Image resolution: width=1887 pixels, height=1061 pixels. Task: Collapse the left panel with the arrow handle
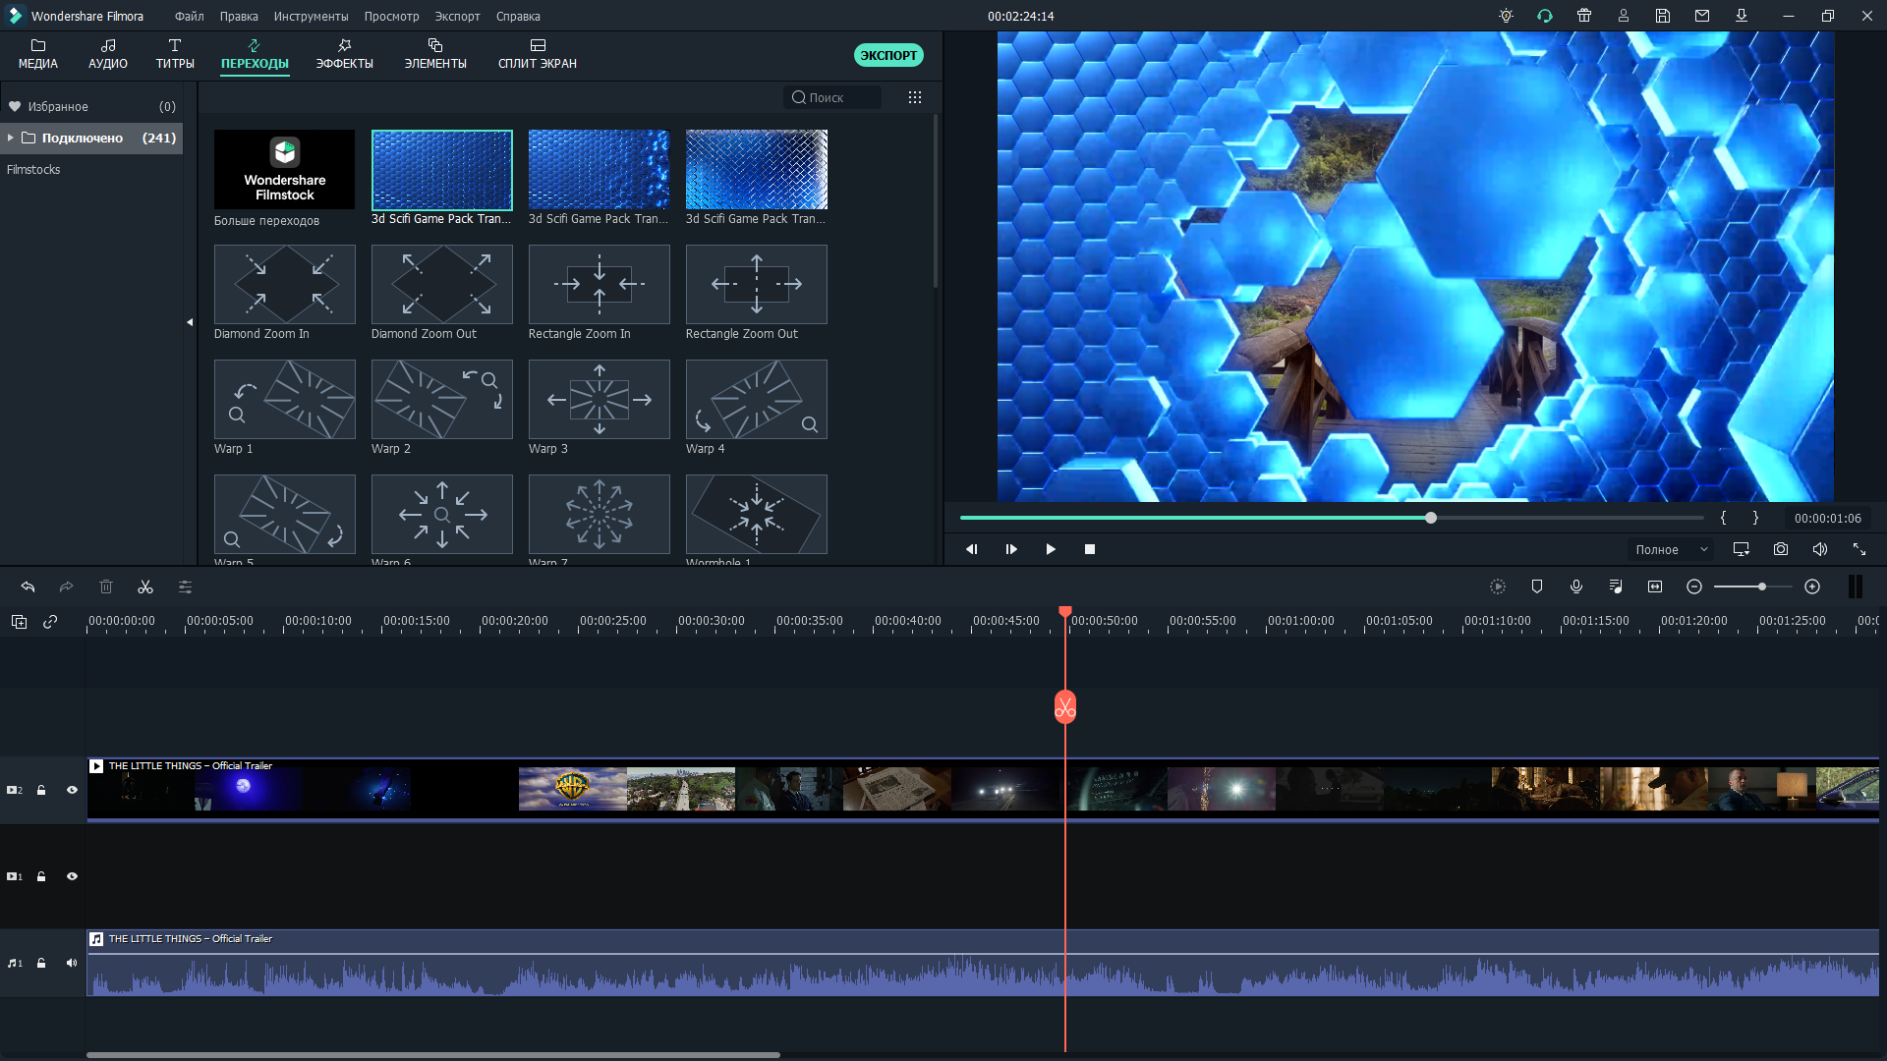point(190,322)
